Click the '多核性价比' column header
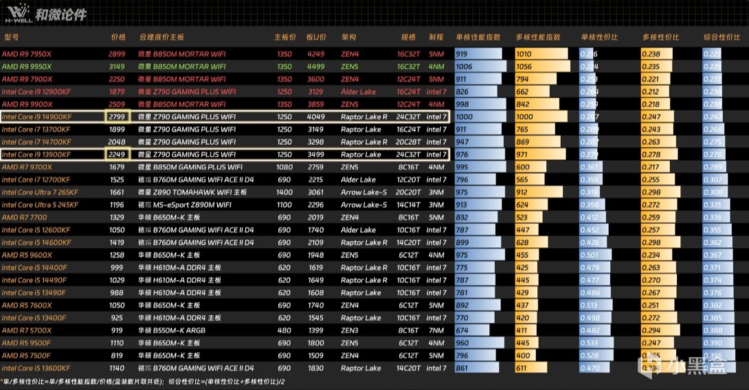Viewport: 749px width, 390px height. tap(660, 37)
